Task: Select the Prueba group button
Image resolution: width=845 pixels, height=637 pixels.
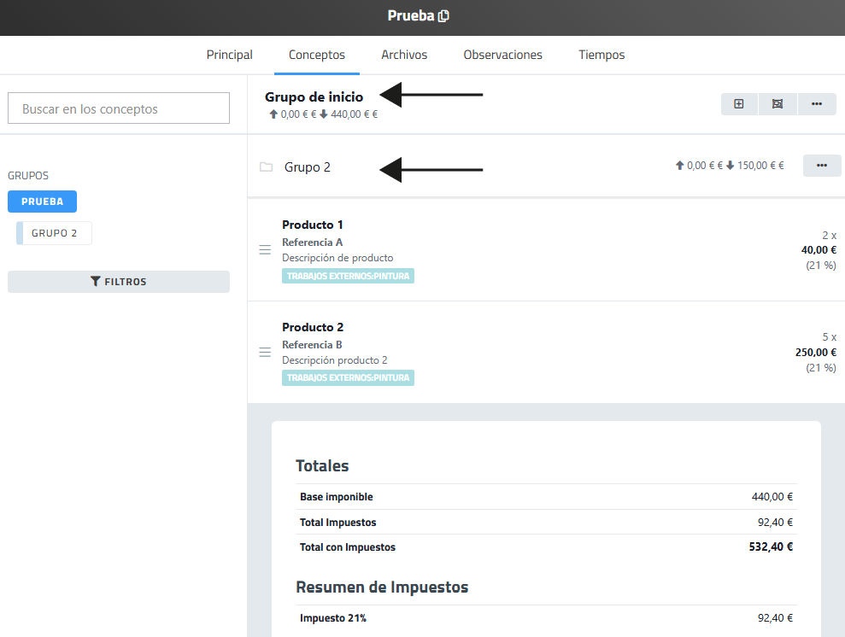Action: (x=42, y=202)
